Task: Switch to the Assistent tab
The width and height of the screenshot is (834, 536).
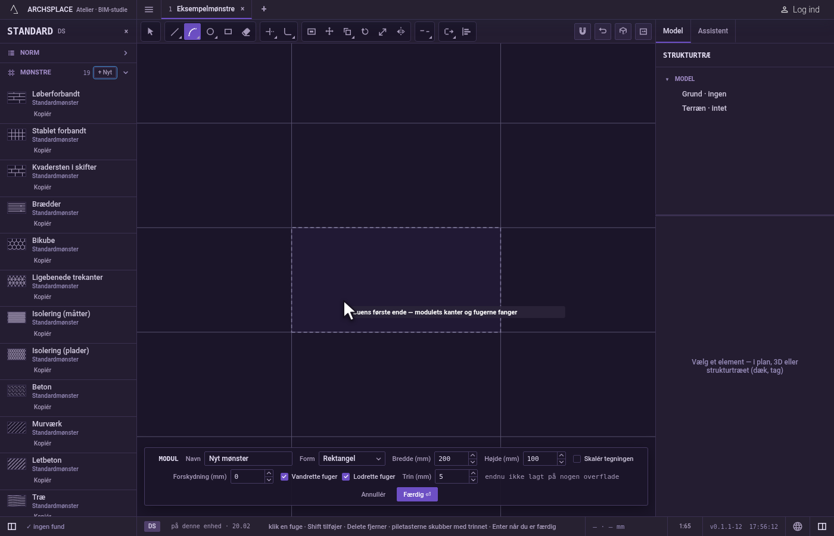Action: [713, 31]
